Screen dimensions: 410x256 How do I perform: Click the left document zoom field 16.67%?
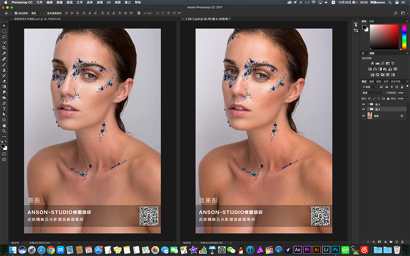[15, 243]
